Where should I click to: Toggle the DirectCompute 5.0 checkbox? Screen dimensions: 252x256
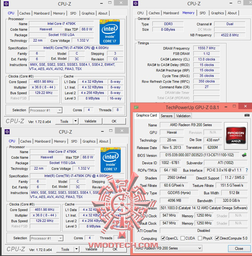coord(217,238)
